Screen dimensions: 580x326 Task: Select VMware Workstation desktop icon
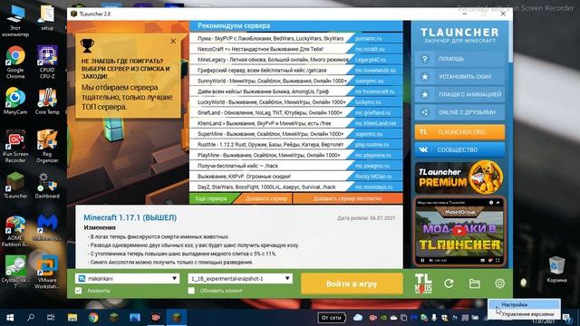(47, 271)
